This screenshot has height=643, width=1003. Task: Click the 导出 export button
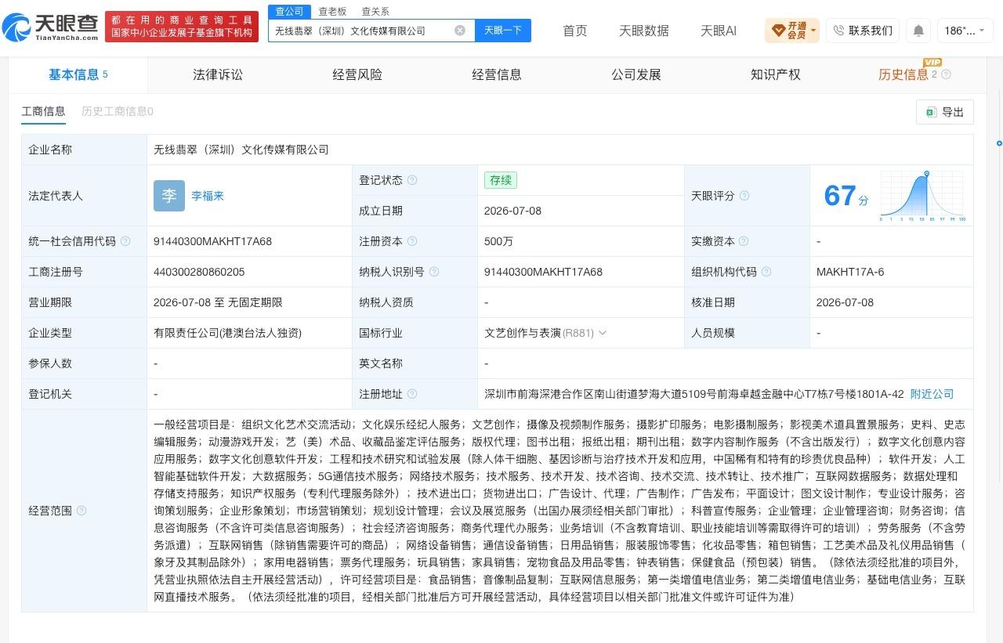(x=945, y=112)
